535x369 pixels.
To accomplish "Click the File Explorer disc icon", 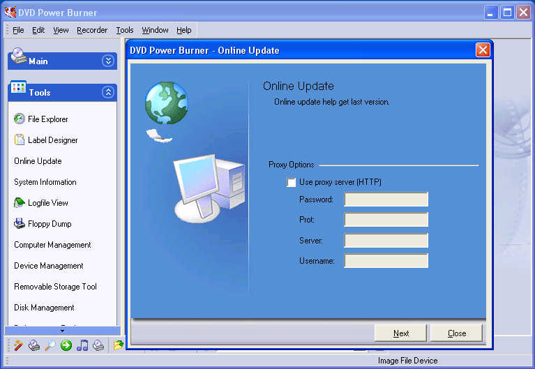I will [x=20, y=119].
